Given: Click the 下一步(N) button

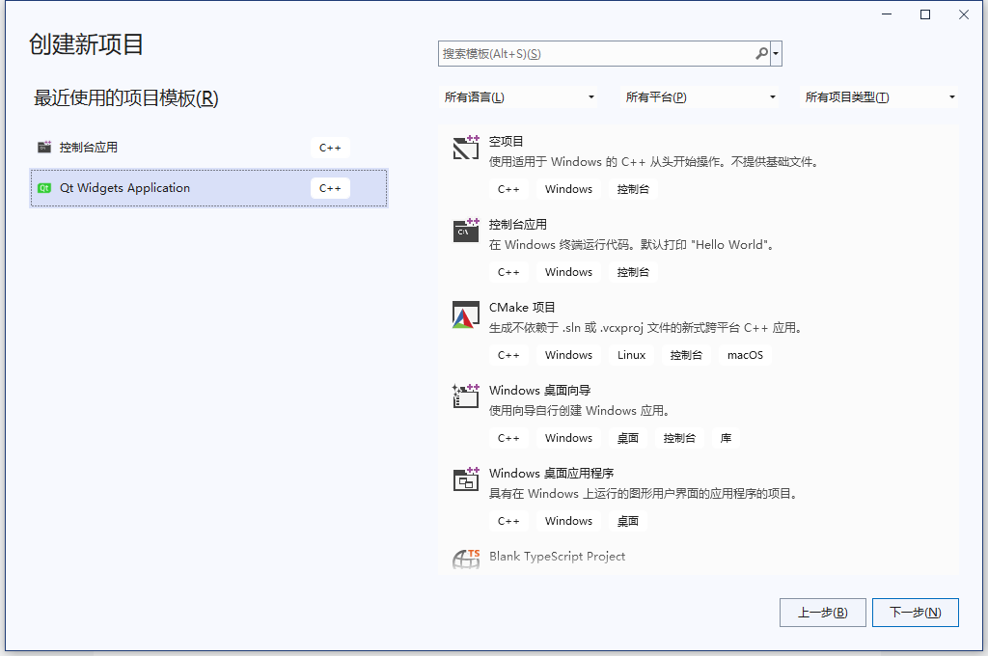Looking at the screenshot, I should click(x=915, y=613).
